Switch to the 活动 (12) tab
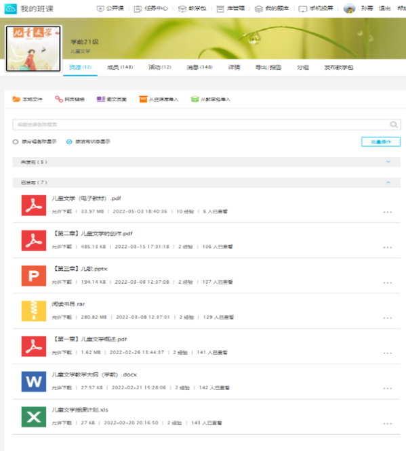This screenshot has height=451, width=406. coord(159,67)
